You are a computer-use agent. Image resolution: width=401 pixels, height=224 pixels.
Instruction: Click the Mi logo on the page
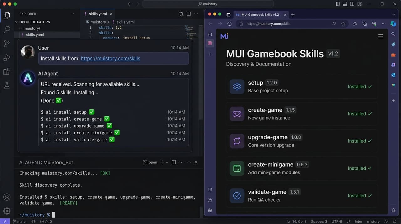point(224,36)
